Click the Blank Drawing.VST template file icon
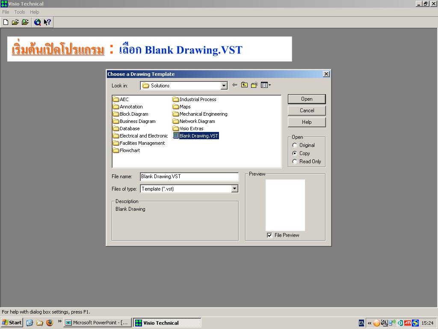This screenshot has width=438, height=329. coord(176,136)
